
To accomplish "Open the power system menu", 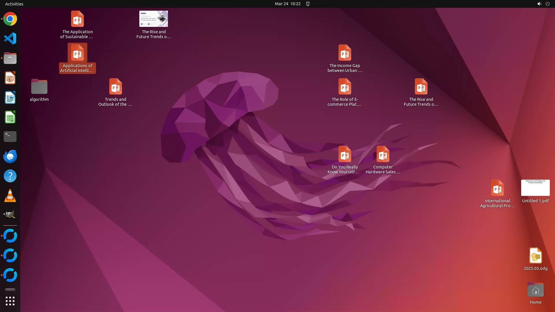I will (547, 4).
